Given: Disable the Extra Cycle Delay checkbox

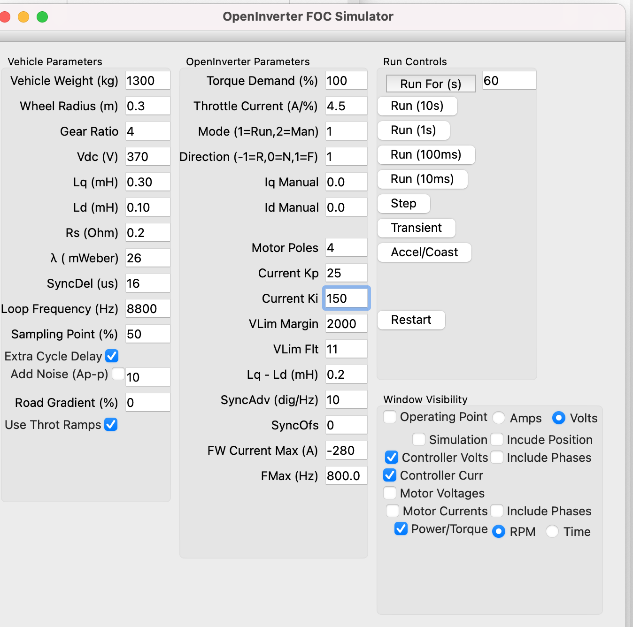Looking at the screenshot, I should 112,356.
